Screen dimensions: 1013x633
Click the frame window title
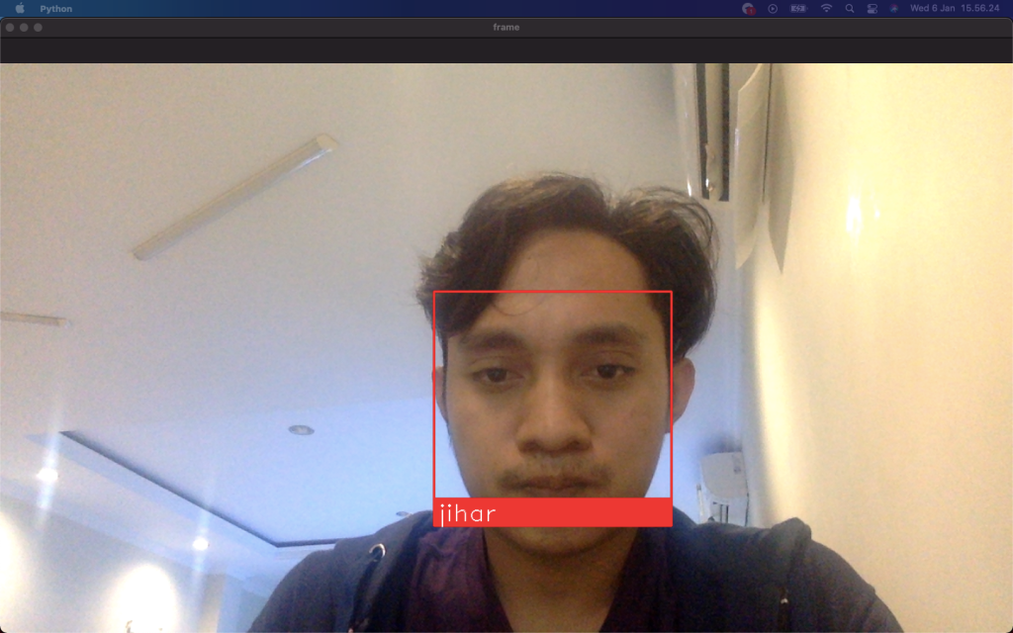[x=506, y=27]
